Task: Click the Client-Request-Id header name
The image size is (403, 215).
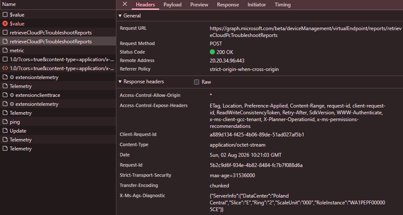Action: (x=138, y=134)
